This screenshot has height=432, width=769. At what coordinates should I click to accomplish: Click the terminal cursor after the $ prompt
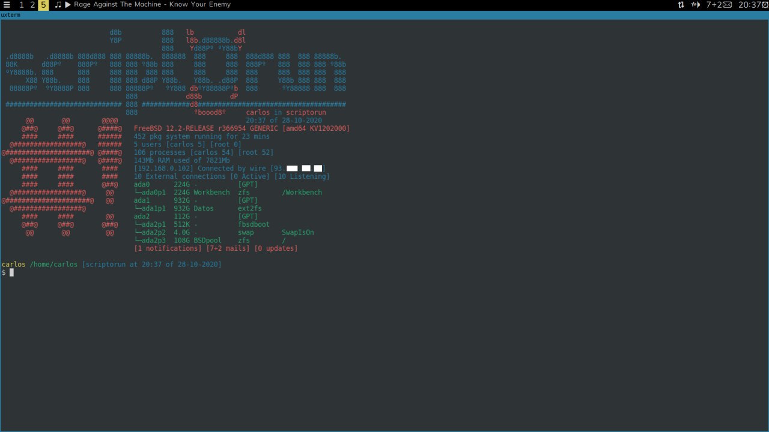(11, 272)
